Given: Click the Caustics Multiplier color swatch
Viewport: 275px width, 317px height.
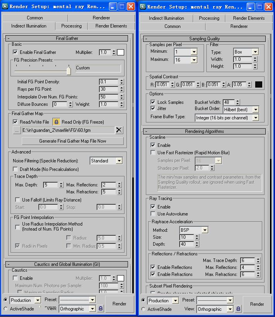Looking at the screenshot, I should (x=121, y=278).
